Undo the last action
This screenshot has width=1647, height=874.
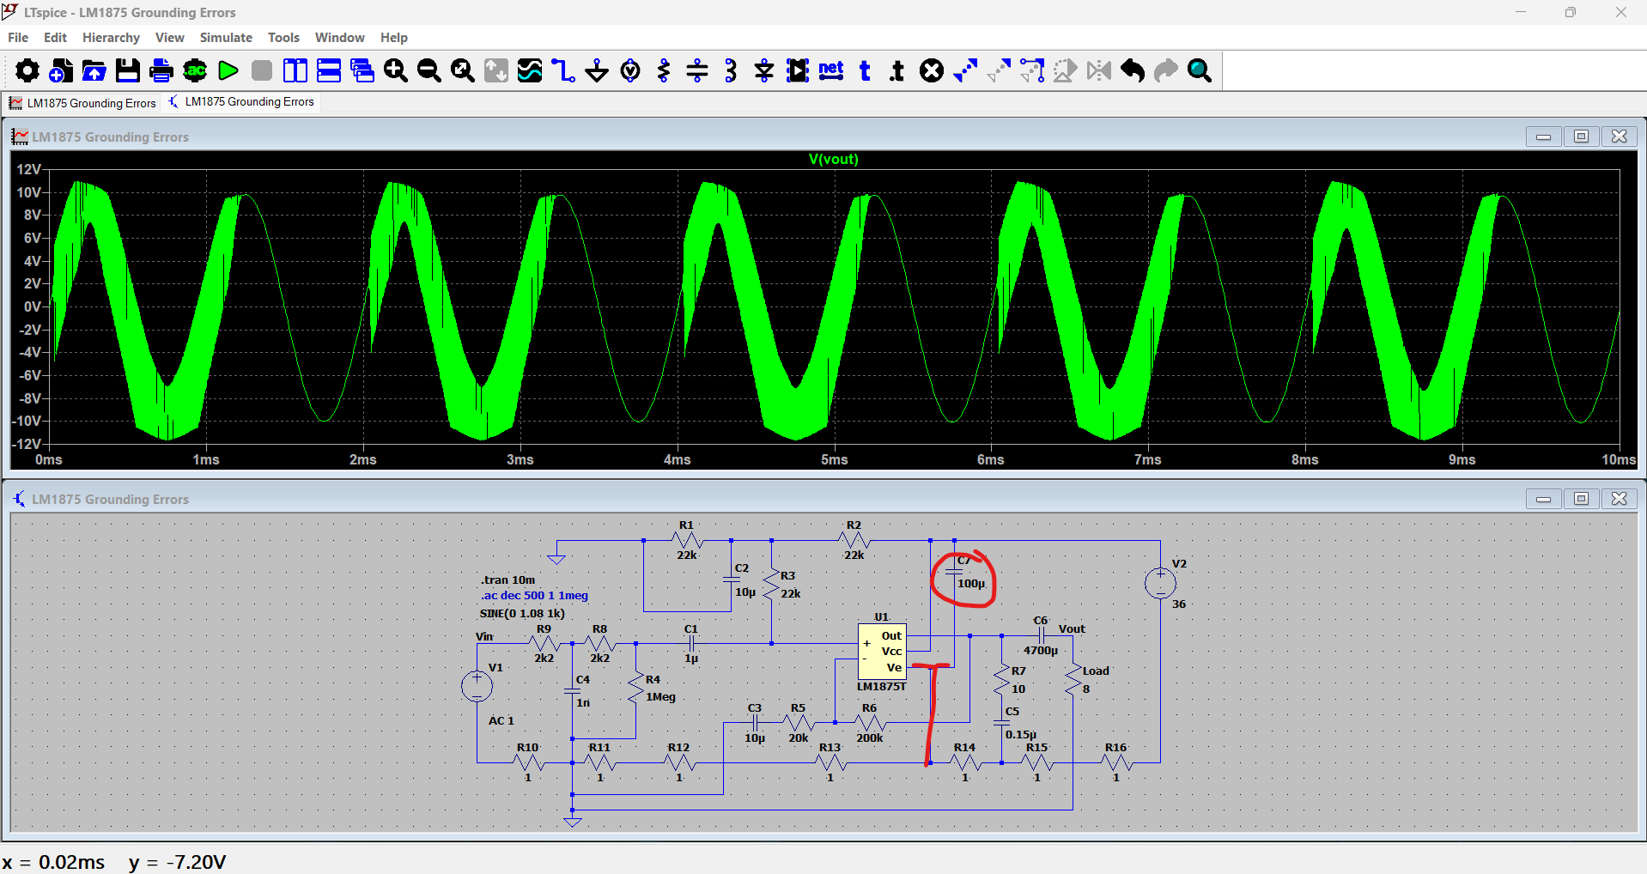coord(1133,70)
